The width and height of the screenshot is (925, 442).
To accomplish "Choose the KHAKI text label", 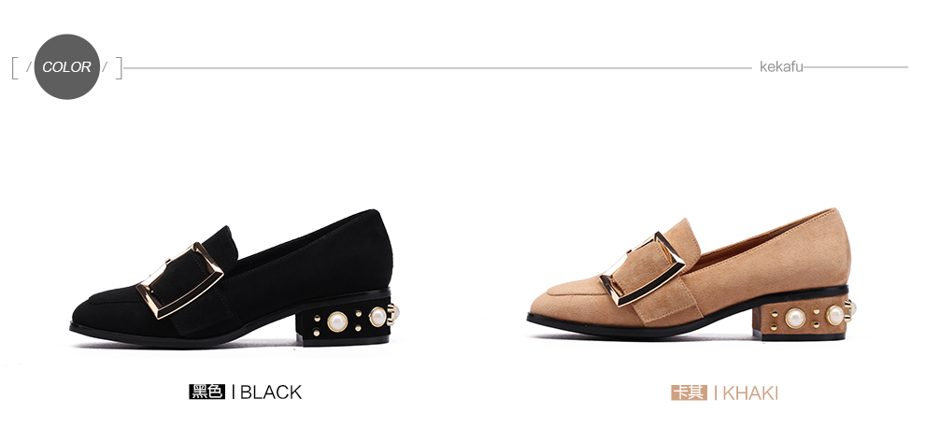I will [x=749, y=393].
